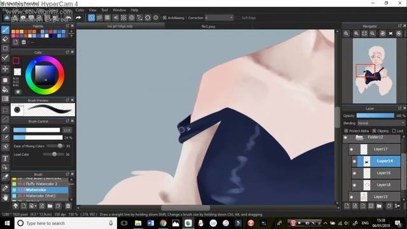Open the Color menu
This screenshot has height=229, width=407.
pyautogui.click(x=80, y=10)
